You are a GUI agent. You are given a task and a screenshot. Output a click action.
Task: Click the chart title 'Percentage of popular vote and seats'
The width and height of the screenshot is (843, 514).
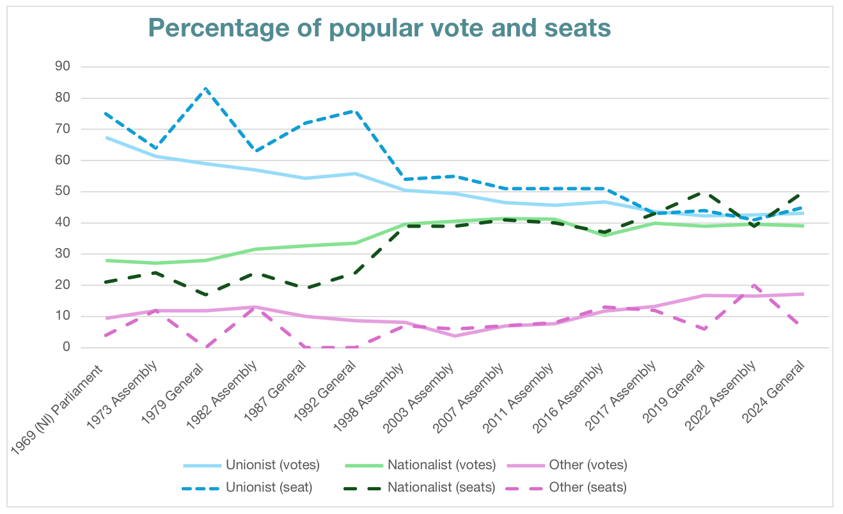379,28
